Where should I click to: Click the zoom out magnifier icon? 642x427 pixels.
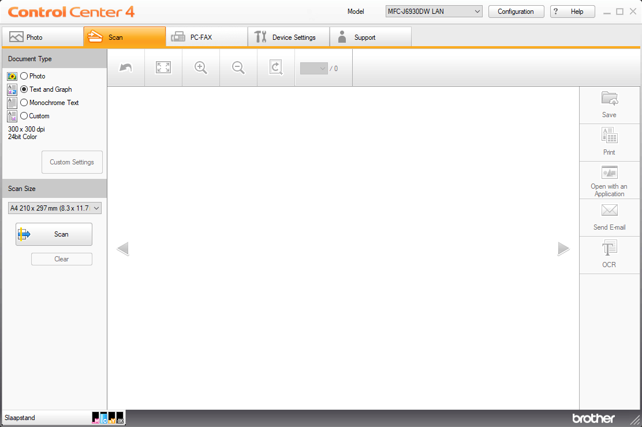point(238,68)
